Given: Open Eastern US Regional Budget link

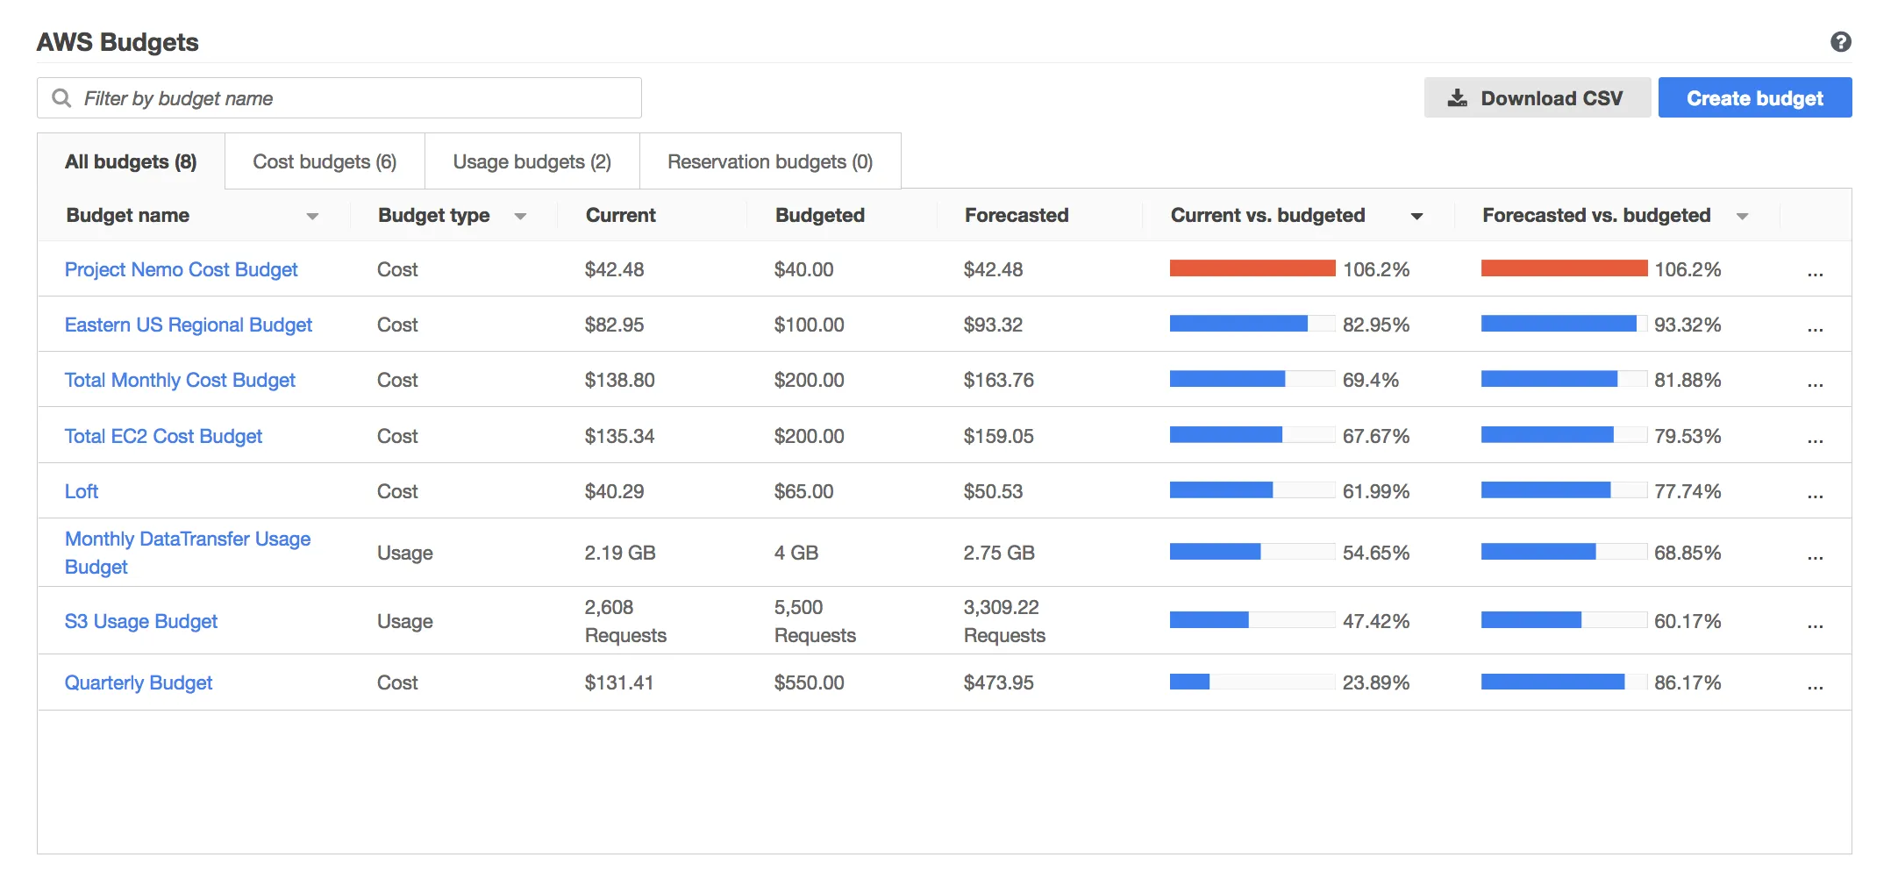Looking at the screenshot, I should (188, 325).
